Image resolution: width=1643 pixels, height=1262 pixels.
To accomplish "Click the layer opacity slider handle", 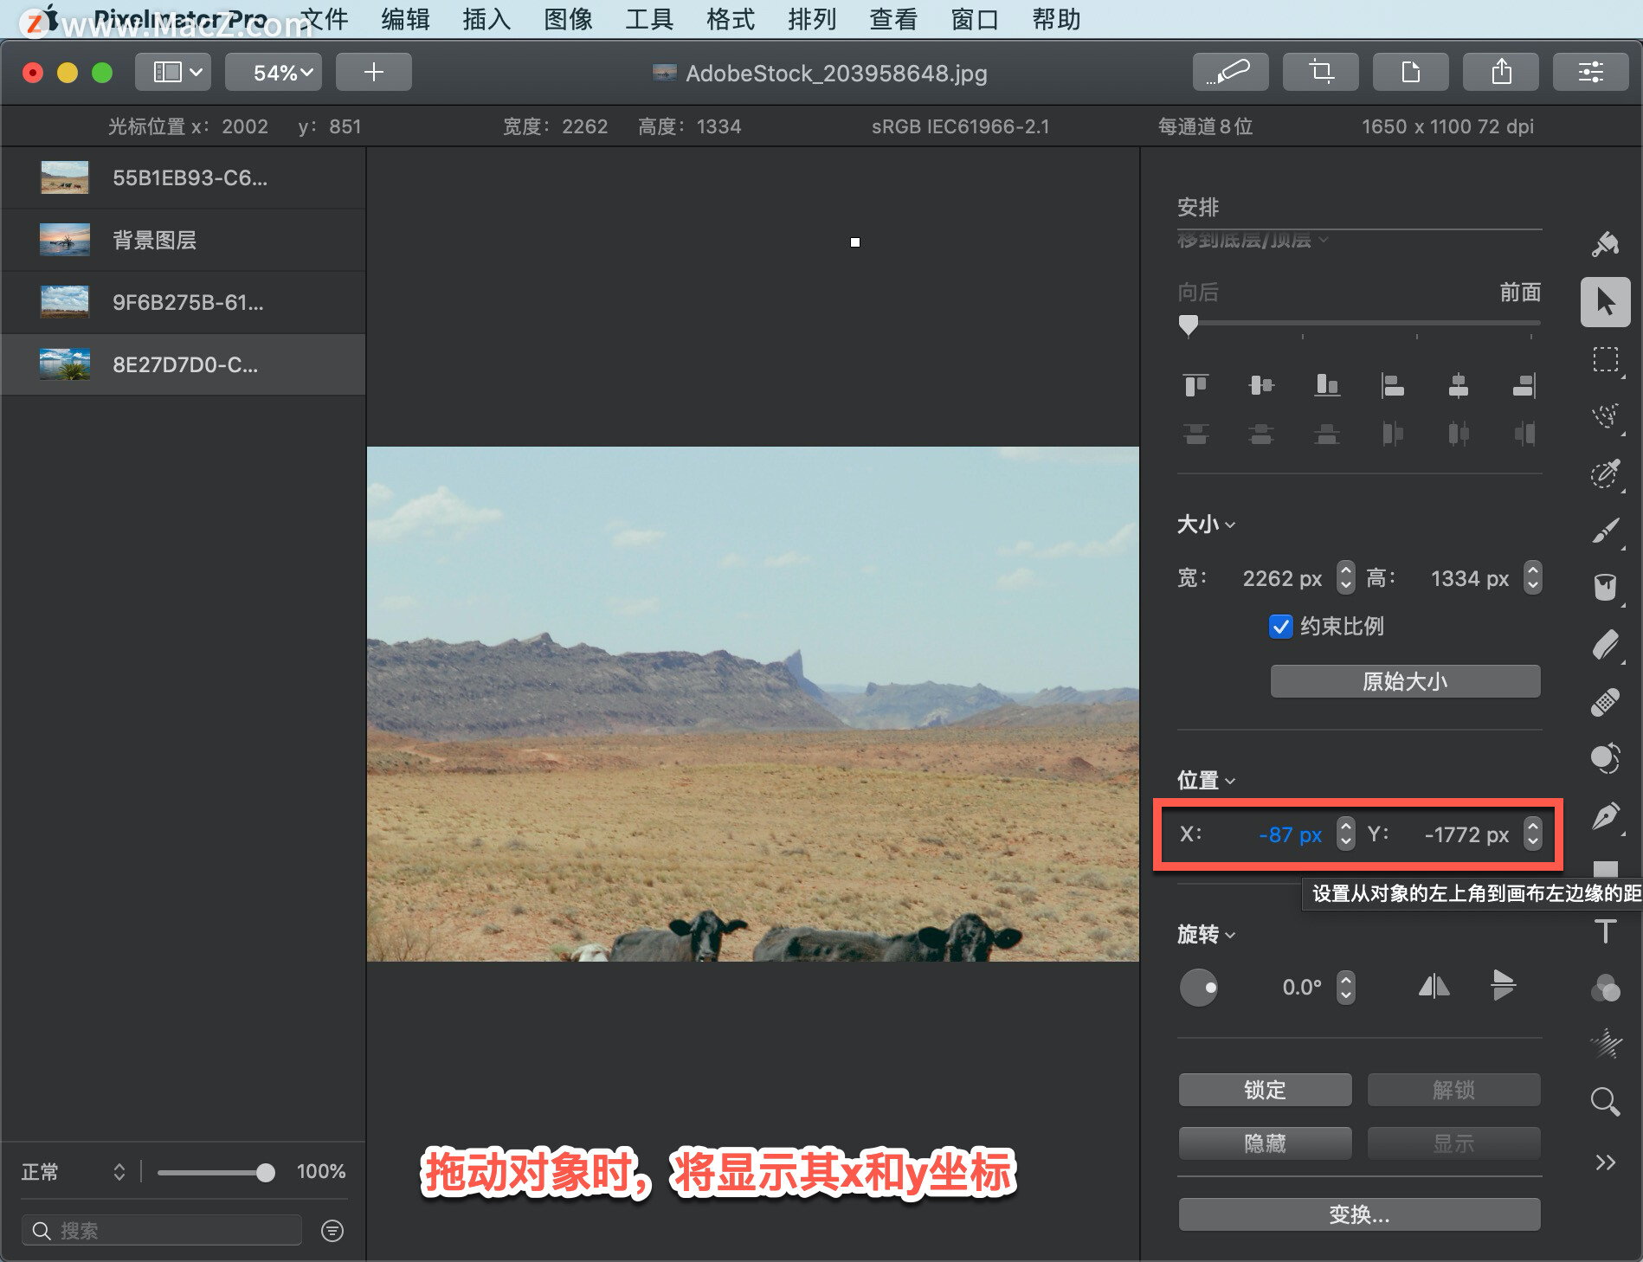I will 266,1173.
